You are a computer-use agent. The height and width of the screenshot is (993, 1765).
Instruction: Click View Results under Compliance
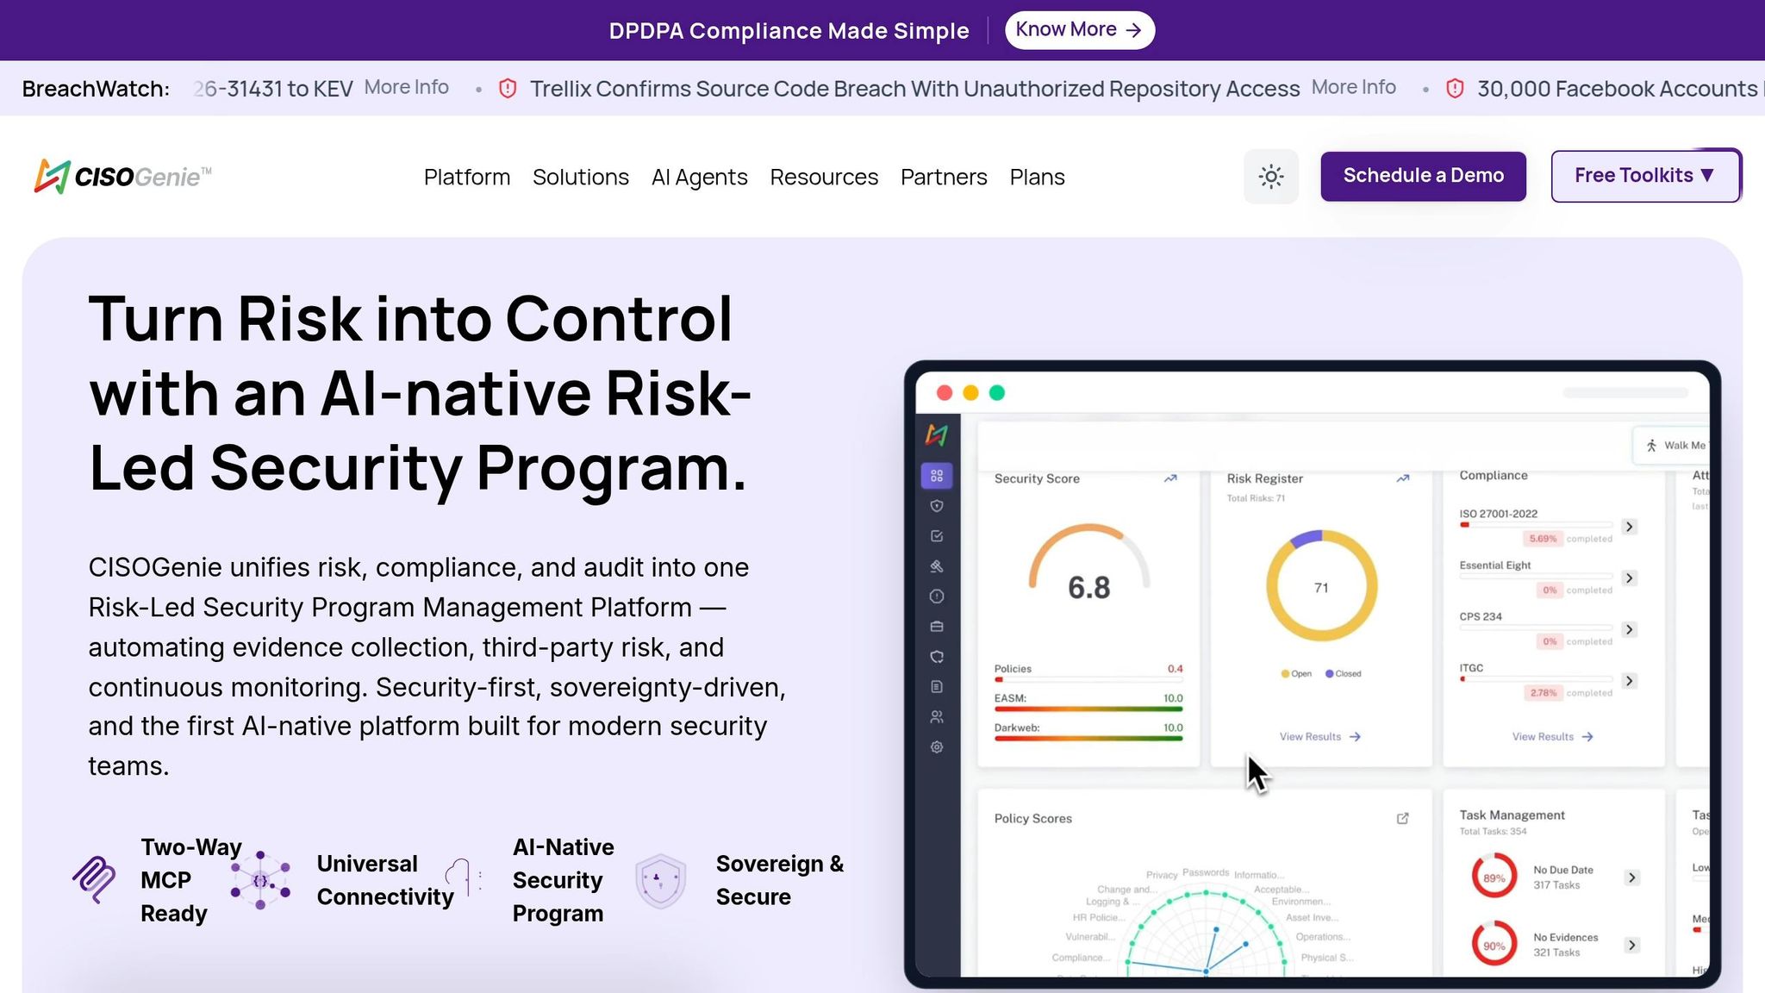[x=1552, y=737]
